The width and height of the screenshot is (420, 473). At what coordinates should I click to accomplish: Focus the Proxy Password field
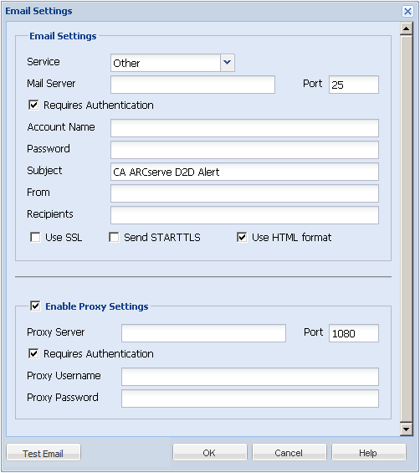(x=250, y=398)
